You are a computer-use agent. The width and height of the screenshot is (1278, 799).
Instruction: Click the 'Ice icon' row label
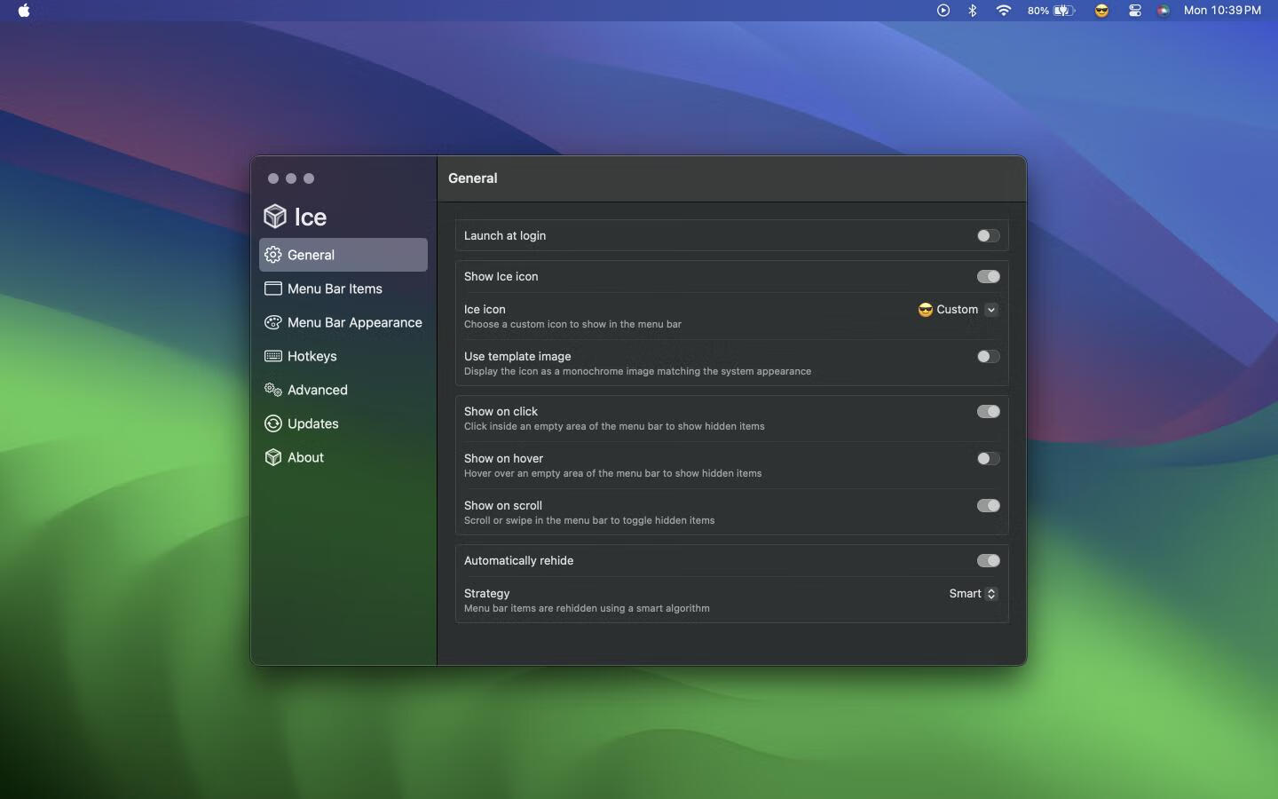tap(485, 309)
